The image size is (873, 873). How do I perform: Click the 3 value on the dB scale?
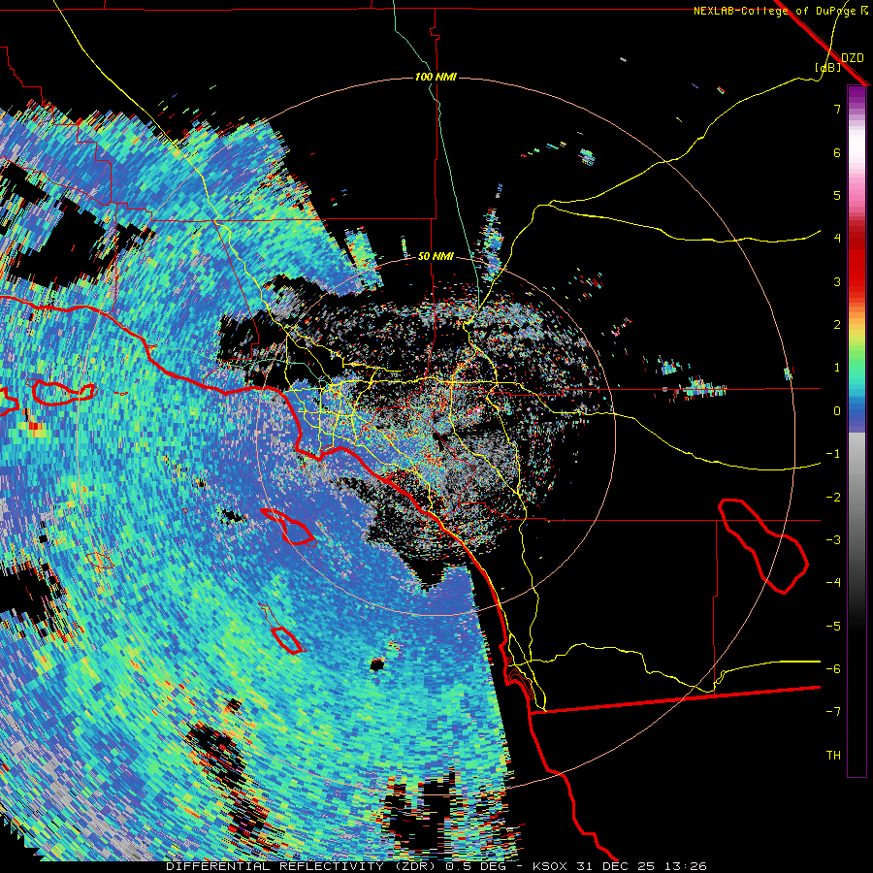(837, 281)
